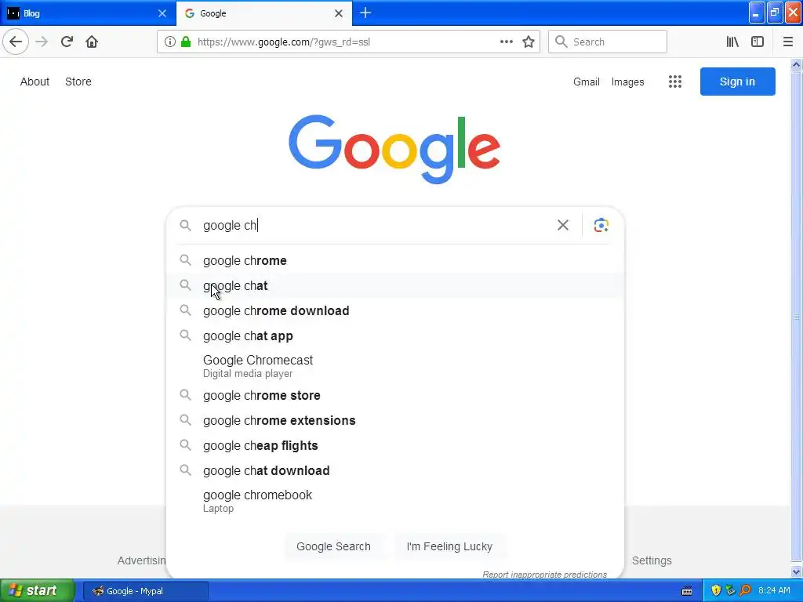This screenshot has height=602, width=803.
Task: Reload the current page
Action: (x=67, y=42)
